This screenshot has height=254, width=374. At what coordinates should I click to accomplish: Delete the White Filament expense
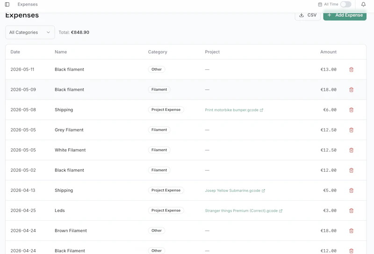[351, 150]
